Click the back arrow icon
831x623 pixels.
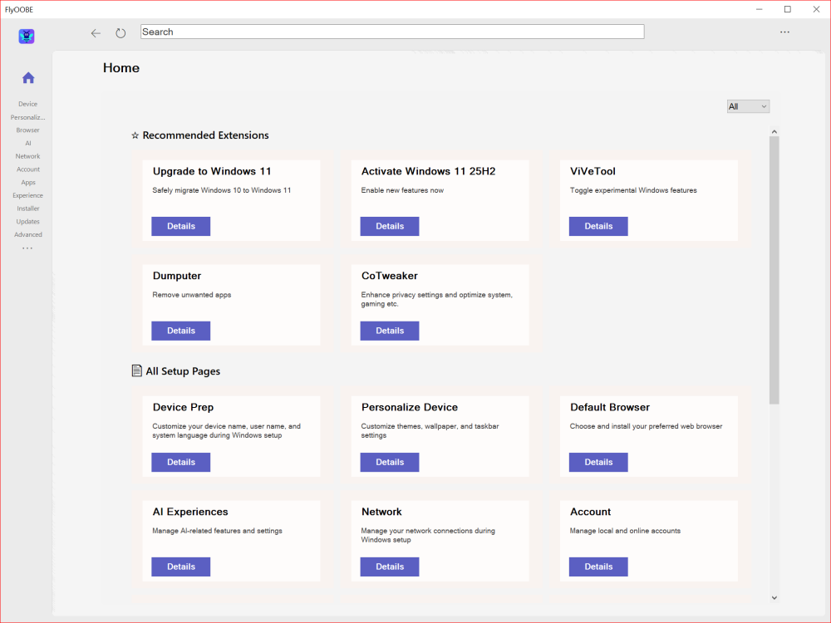[x=96, y=33]
